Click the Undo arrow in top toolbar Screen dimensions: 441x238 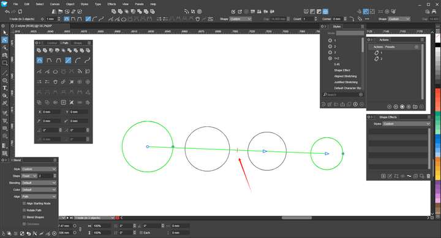point(7,12)
